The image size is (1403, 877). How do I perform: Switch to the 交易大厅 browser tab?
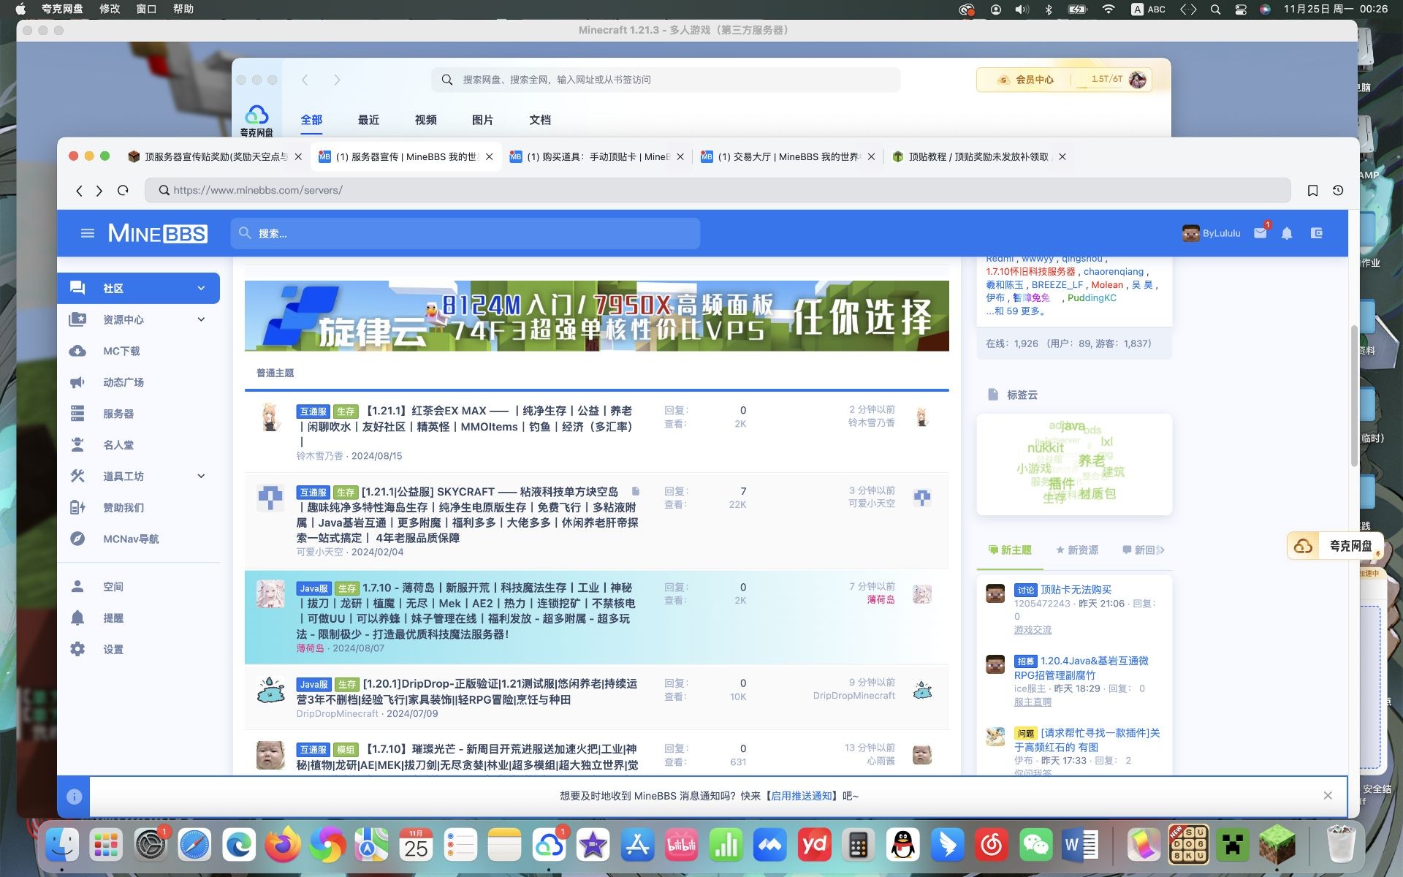pyautogui.click(x=788, y=156)
